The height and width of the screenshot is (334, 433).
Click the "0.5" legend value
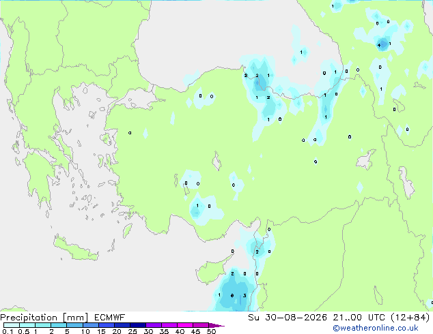click(x=24, y=331)
